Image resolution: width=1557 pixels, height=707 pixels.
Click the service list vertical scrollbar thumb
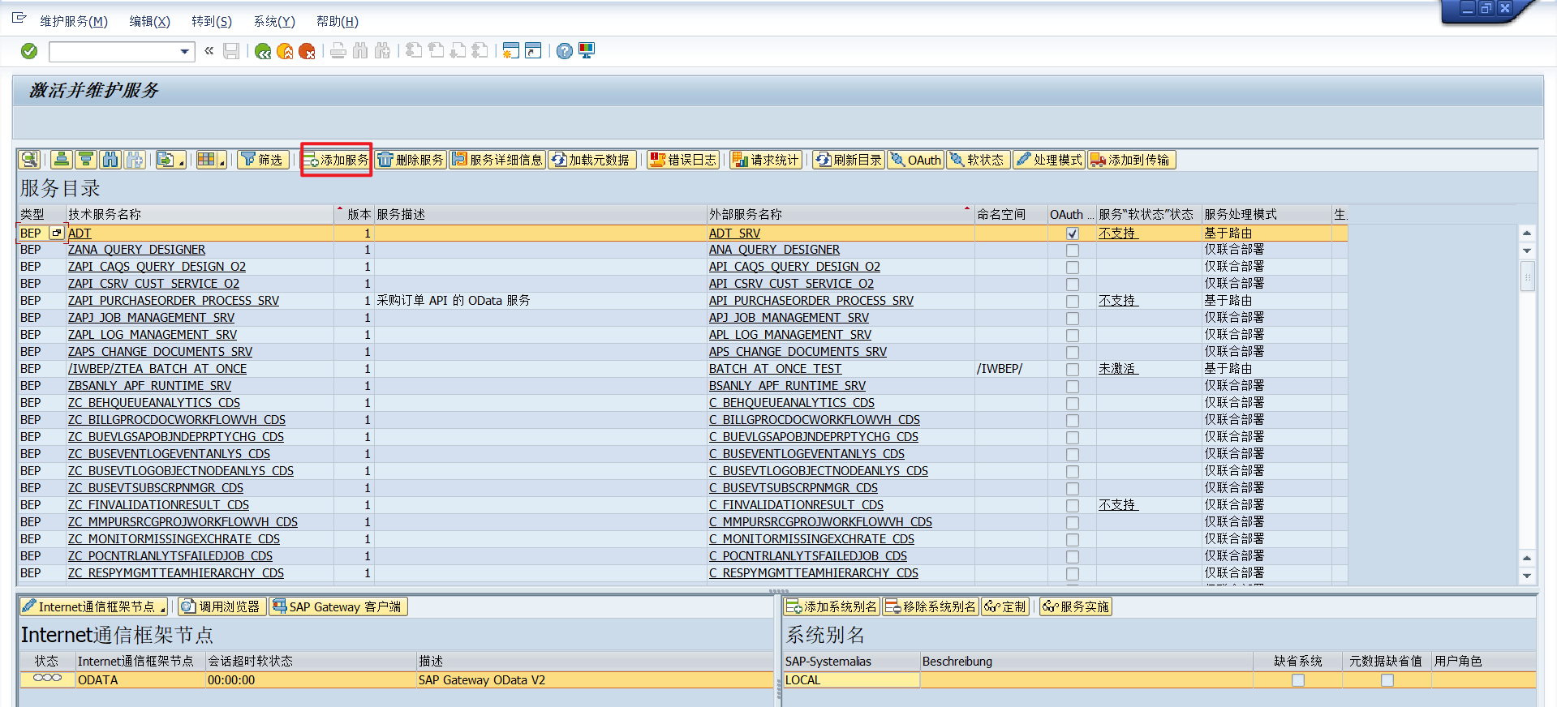point(1527,276)
